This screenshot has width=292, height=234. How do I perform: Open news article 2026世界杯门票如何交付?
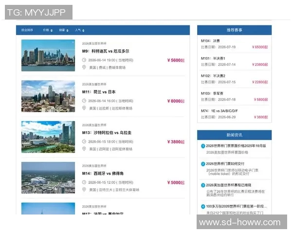(x=228, y=164)
